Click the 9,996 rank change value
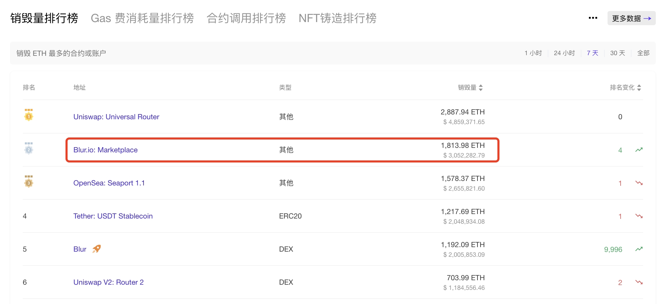This screenshot has height=304, width=661. tap(613, 250)
